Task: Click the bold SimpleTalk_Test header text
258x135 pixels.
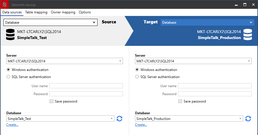Action: point(32,38)
